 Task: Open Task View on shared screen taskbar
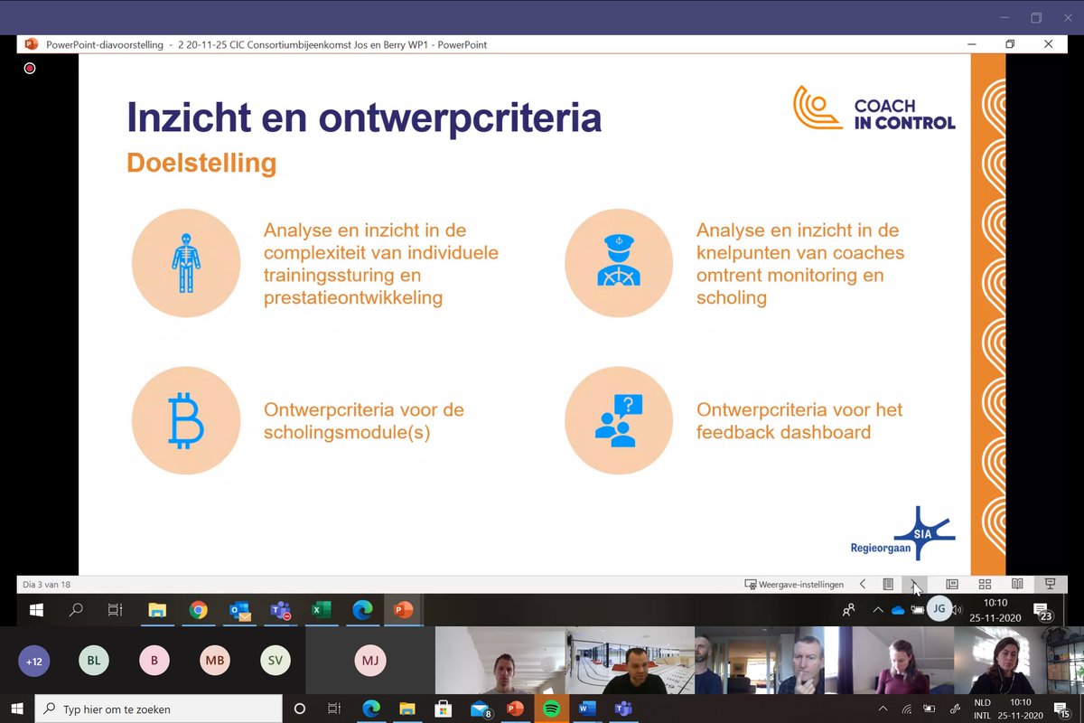[115, 610]
